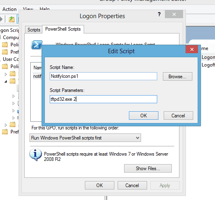Open the script run order dropdown

(x=85, y=138)
